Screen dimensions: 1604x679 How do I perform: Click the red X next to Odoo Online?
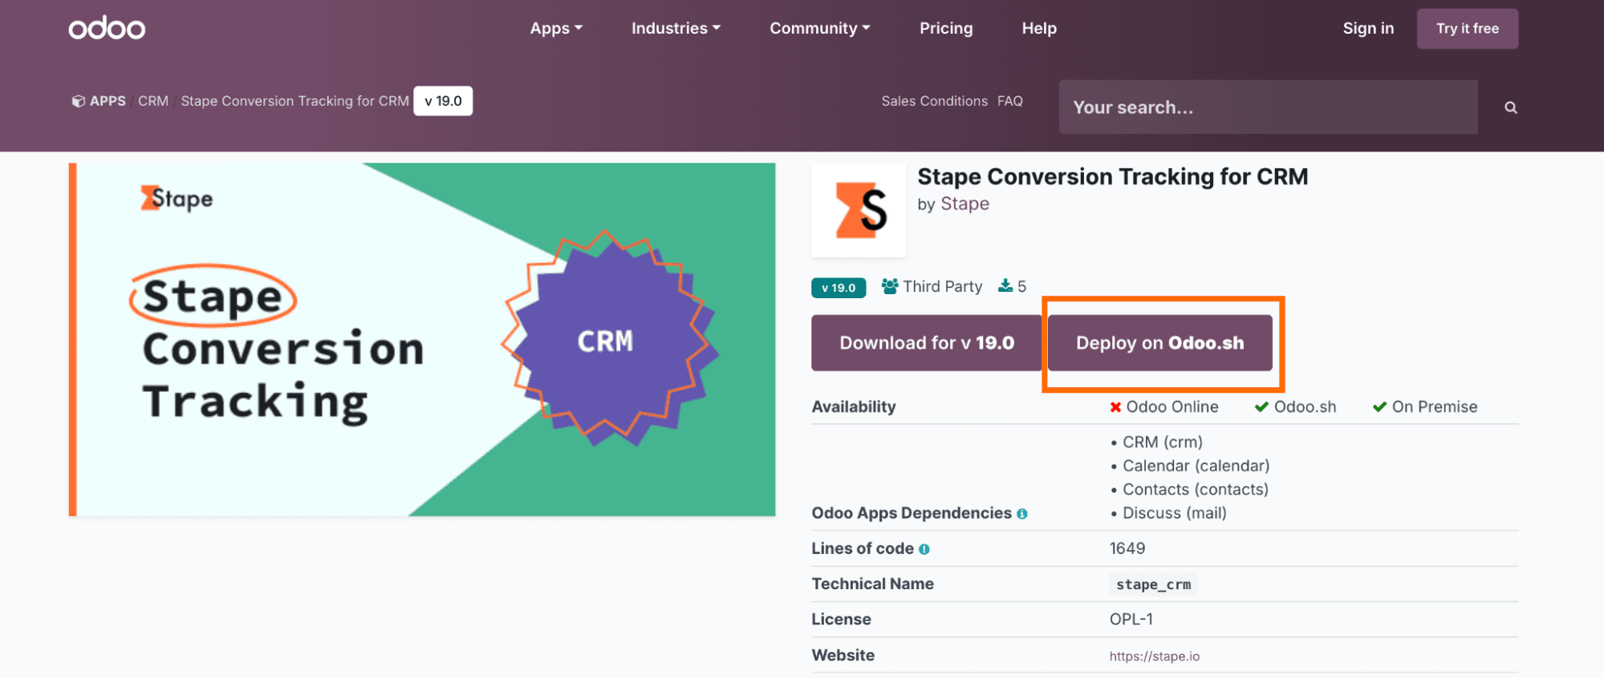(x=1115, y=407)
